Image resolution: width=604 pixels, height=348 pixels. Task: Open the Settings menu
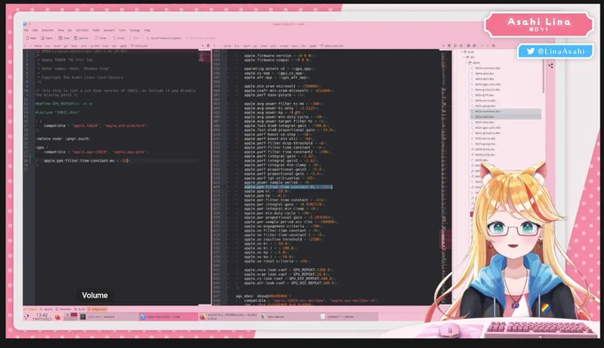click(134, 30)
